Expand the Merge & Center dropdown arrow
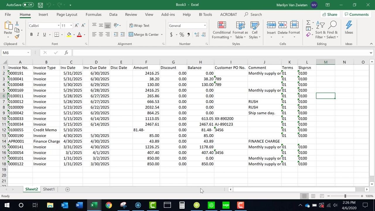Image resolution: width=375 pixels, height=211 pixels. pyautogui.click(x=162, y=35)
